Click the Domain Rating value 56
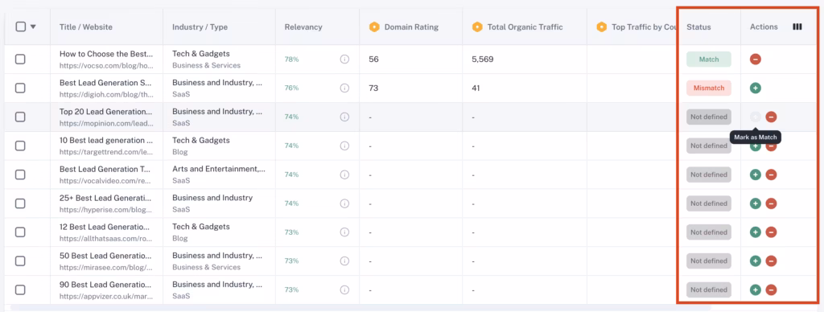Image resolution: width=824 pixels, height=312 pixels. click(x=373, y=60)
